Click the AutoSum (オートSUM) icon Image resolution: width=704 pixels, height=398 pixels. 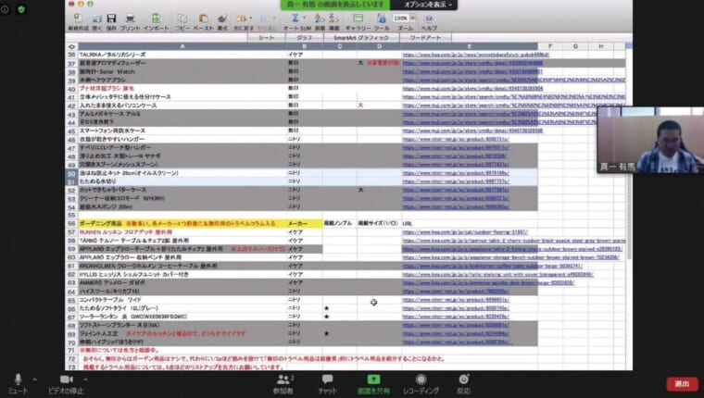[x=297, y=19]
